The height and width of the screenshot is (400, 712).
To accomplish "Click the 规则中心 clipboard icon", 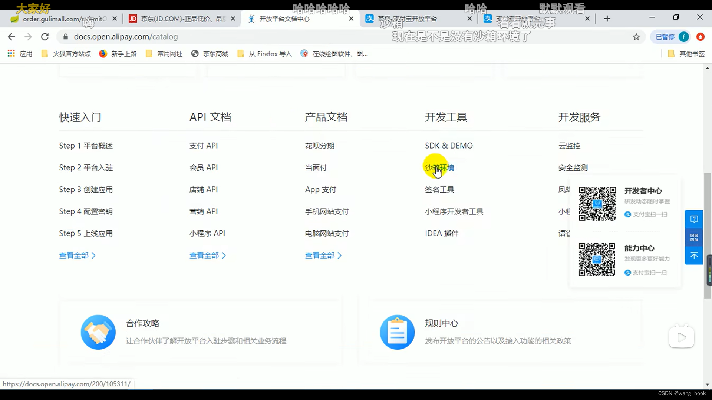I will (x=397, y=332).
